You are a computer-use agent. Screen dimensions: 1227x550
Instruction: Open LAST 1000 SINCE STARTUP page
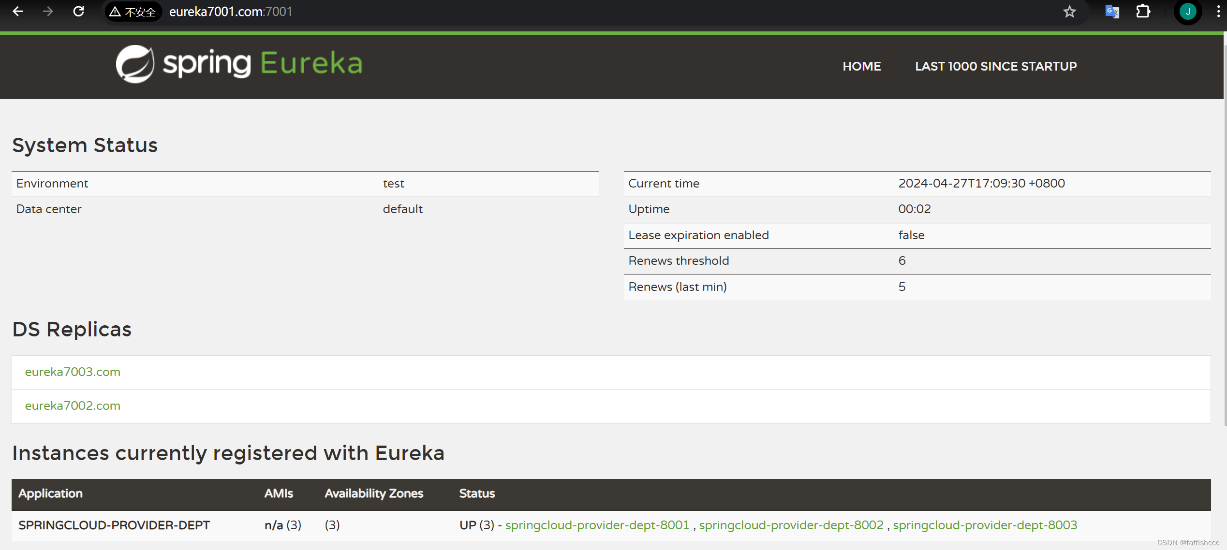(995, 66)
